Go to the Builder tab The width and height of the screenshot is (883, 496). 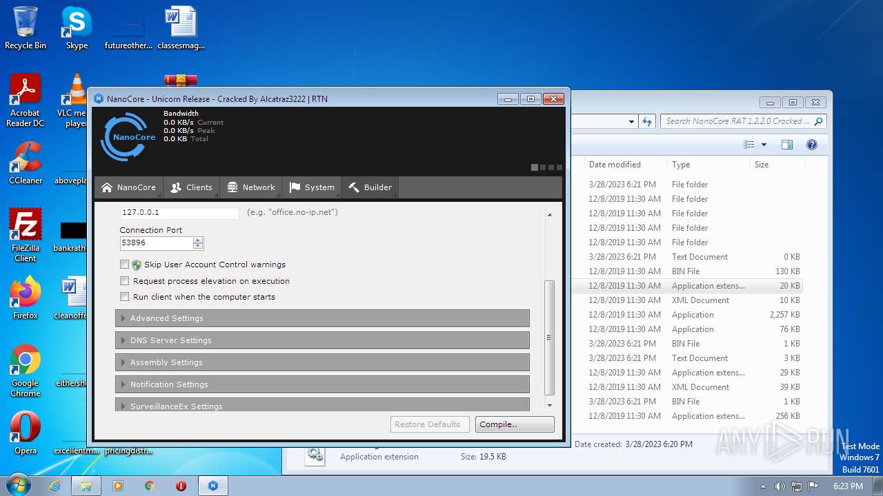(370, 187)
